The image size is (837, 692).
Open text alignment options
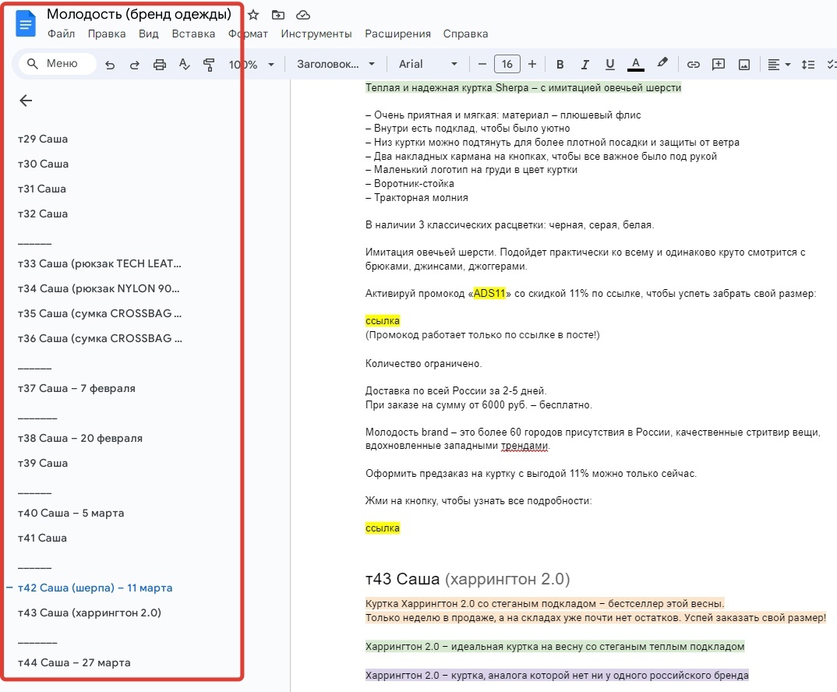(779, 65)
